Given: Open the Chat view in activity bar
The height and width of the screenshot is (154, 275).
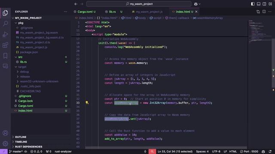Looking at the screenshot, I should click(5, 66).
